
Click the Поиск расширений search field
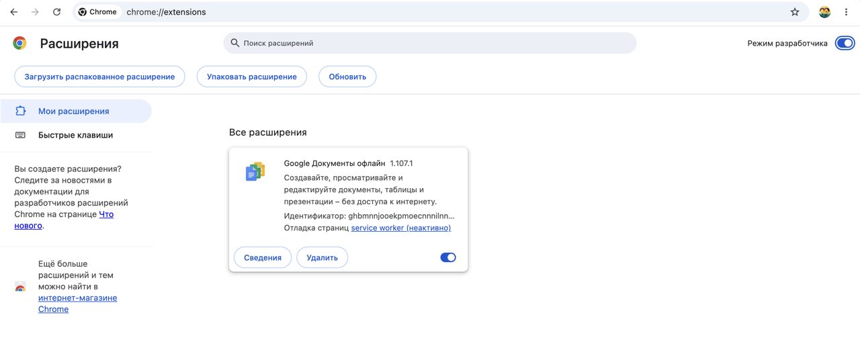pos(430,43)
